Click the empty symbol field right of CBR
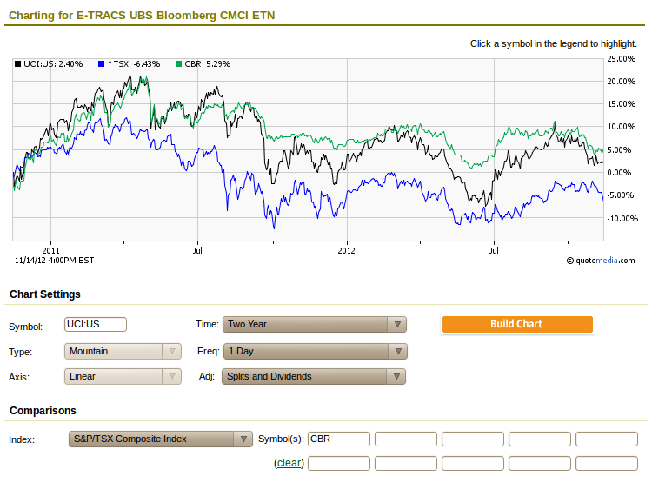The width and height of the screenshot is (652, 489). (406, 439)
